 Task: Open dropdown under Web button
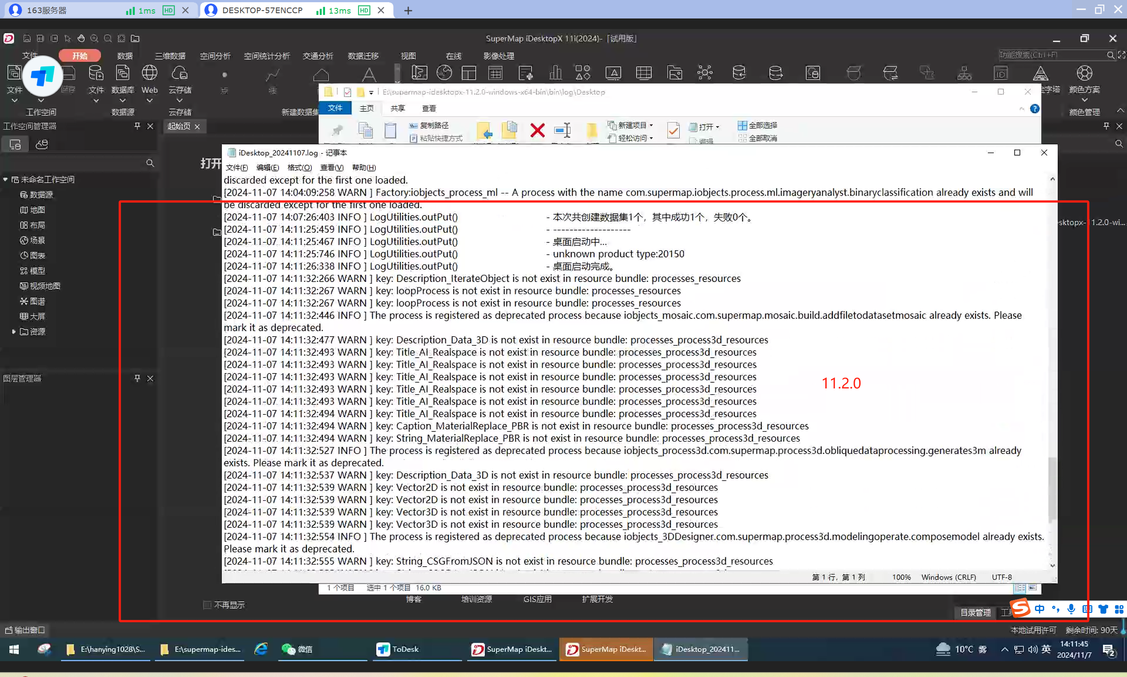[x=149, y=100]
